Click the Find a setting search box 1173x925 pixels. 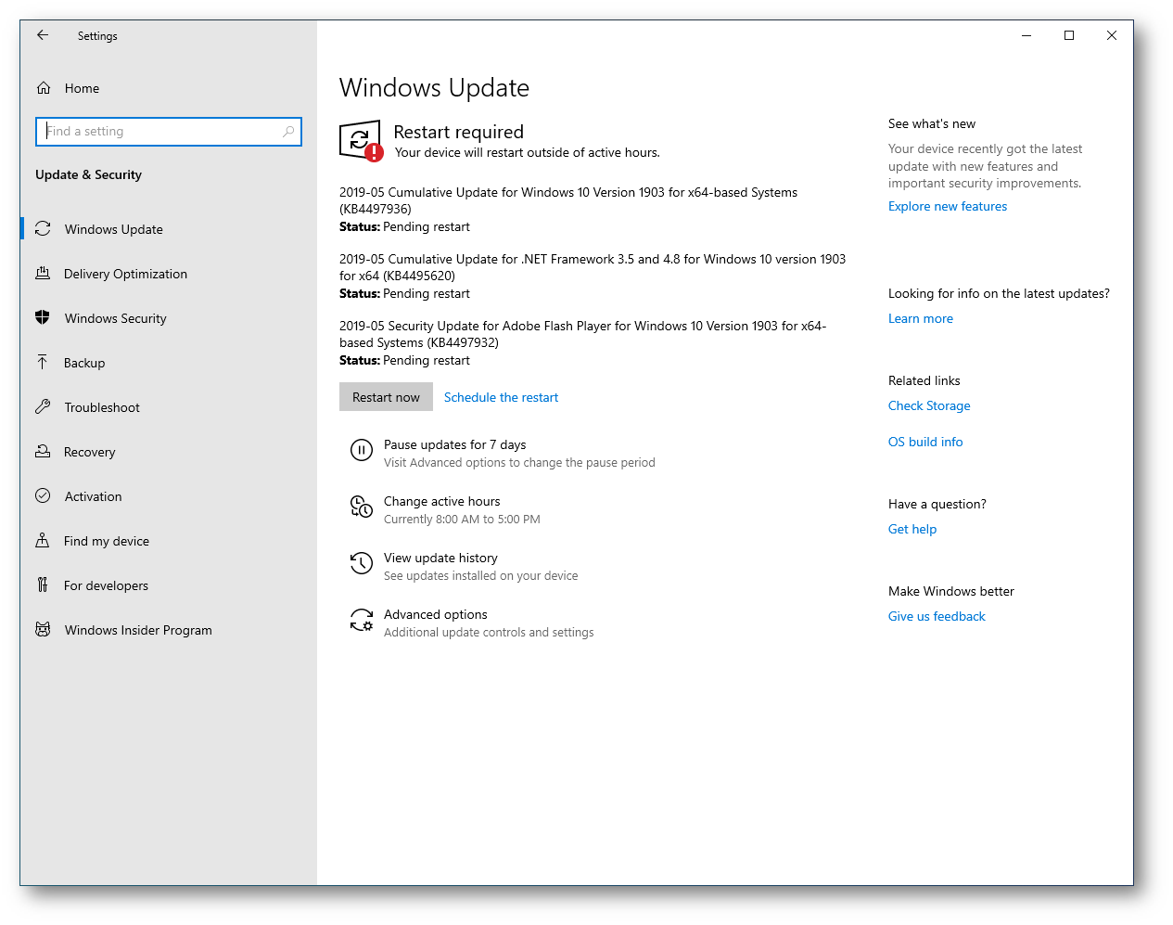(169, 132)
